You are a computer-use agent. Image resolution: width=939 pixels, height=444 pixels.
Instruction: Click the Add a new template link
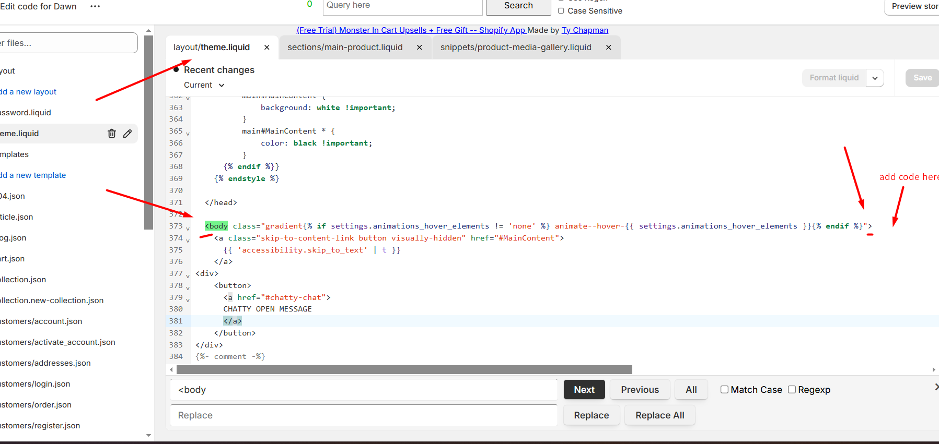(33, 175)
